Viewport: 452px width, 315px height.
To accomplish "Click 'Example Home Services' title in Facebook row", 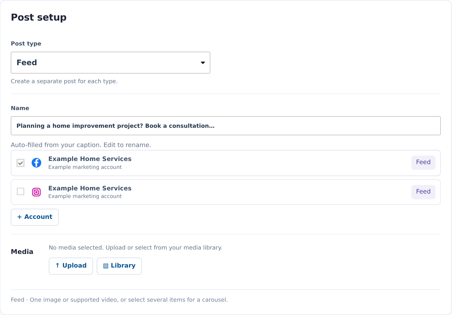I will coord(90,159).
